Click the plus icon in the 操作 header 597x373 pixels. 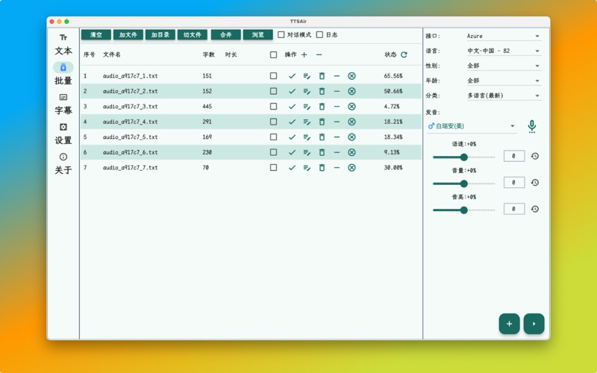click(304, 54)
